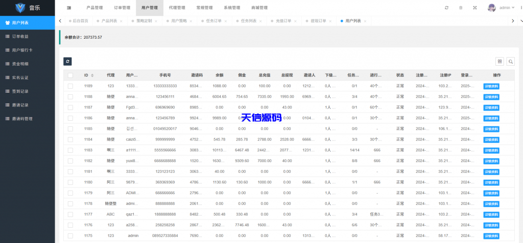Close the 提现订单 tab
523x243 pixels.
pyautogui.click(x=330, y=21)
